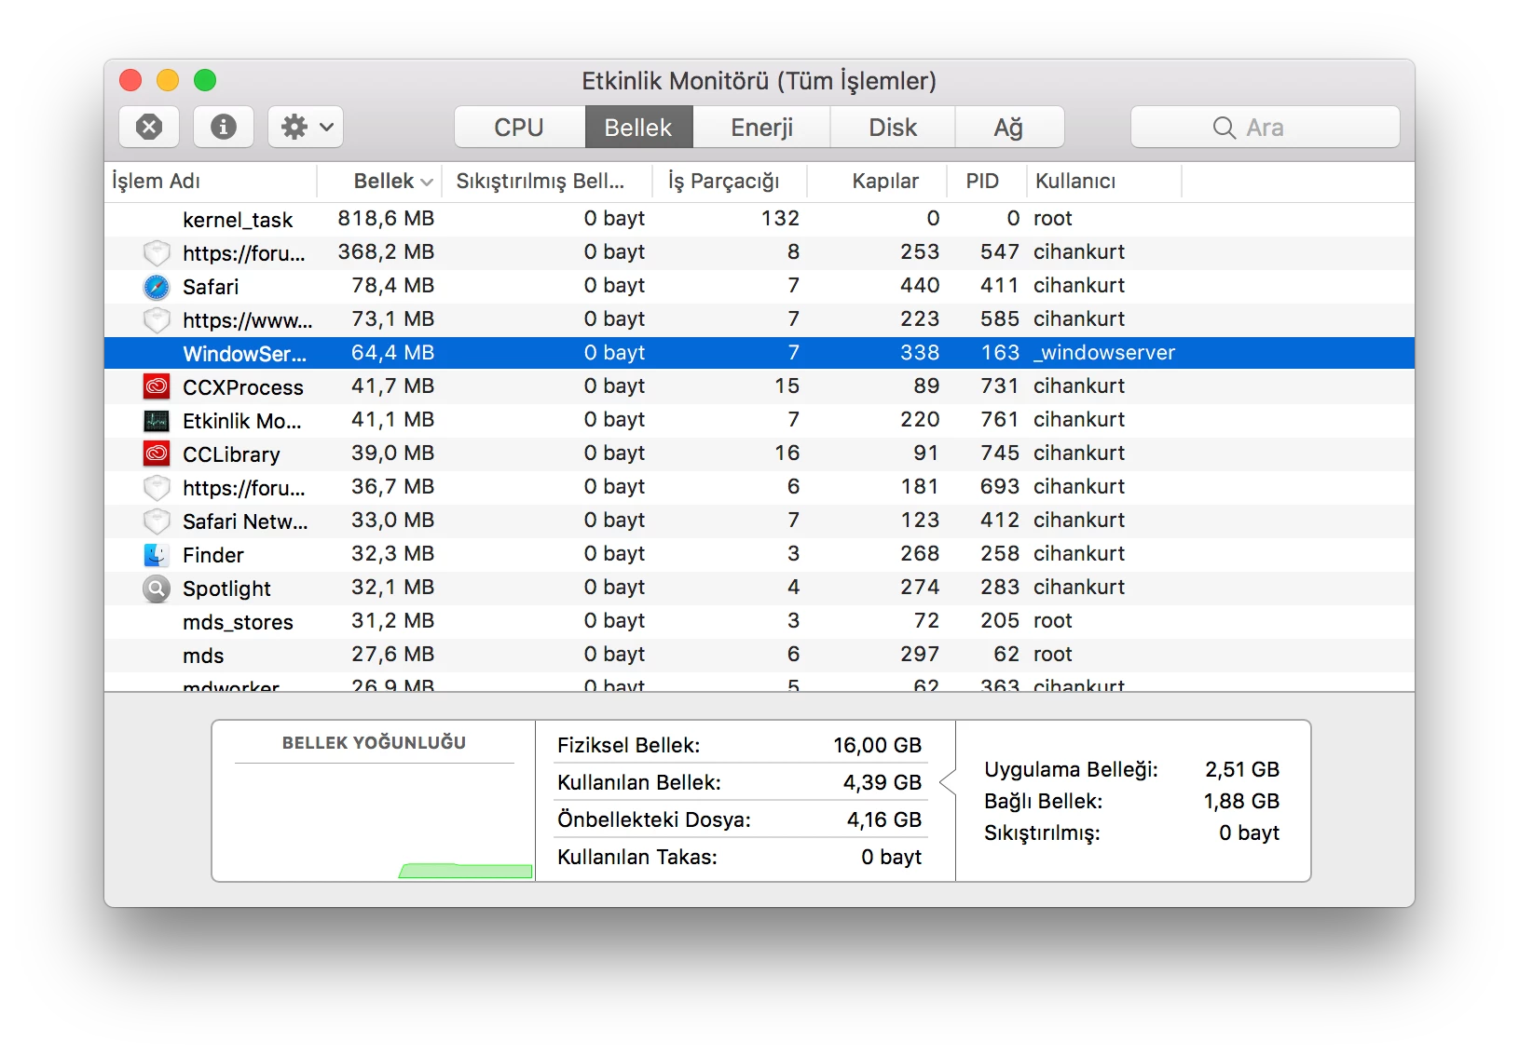Click the _windowserver user cell
Image resolution: width=1519 pixels, height=1056 pixels.
[1104, 353]
